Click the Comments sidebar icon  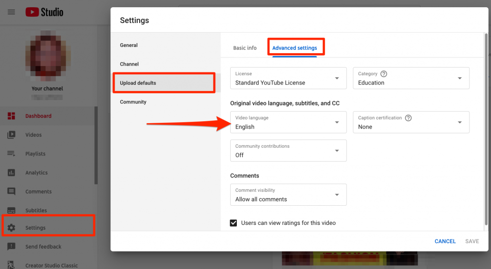[x=12, y=191]
